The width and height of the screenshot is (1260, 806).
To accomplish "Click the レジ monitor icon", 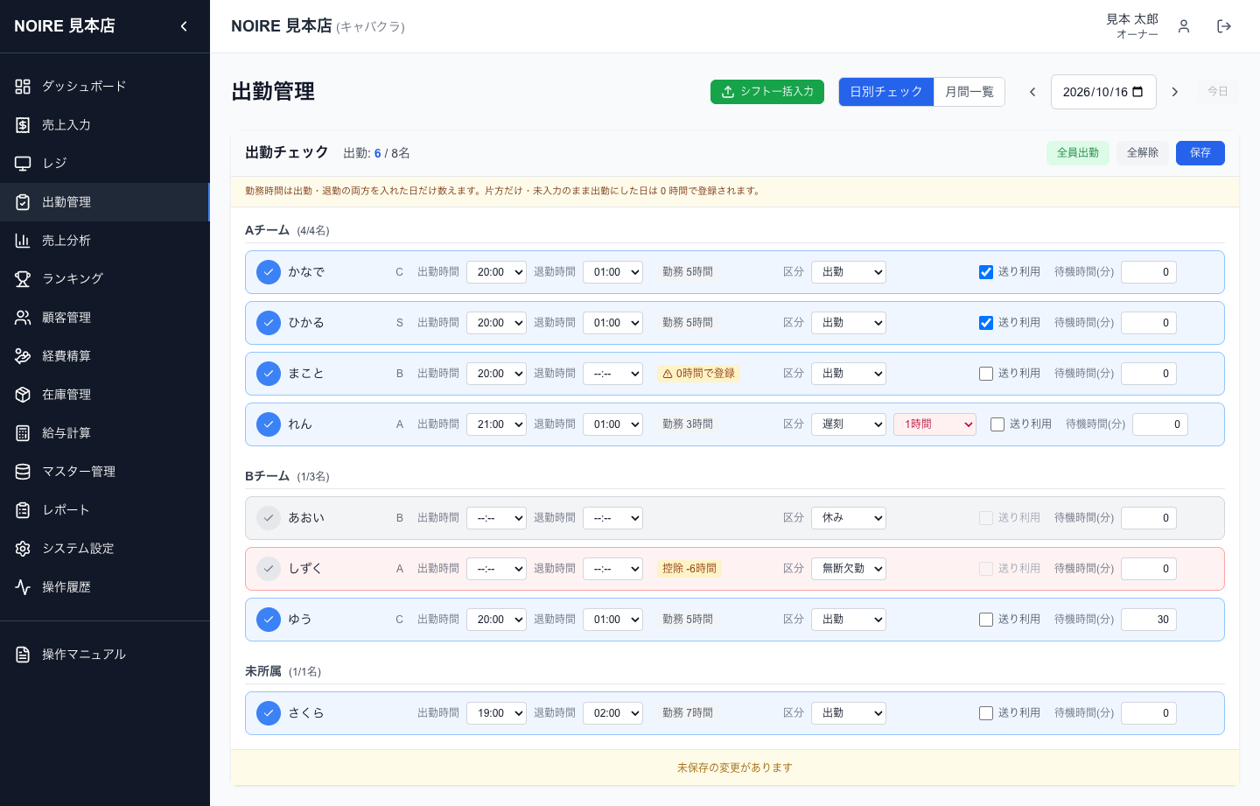I will point(23,164).
